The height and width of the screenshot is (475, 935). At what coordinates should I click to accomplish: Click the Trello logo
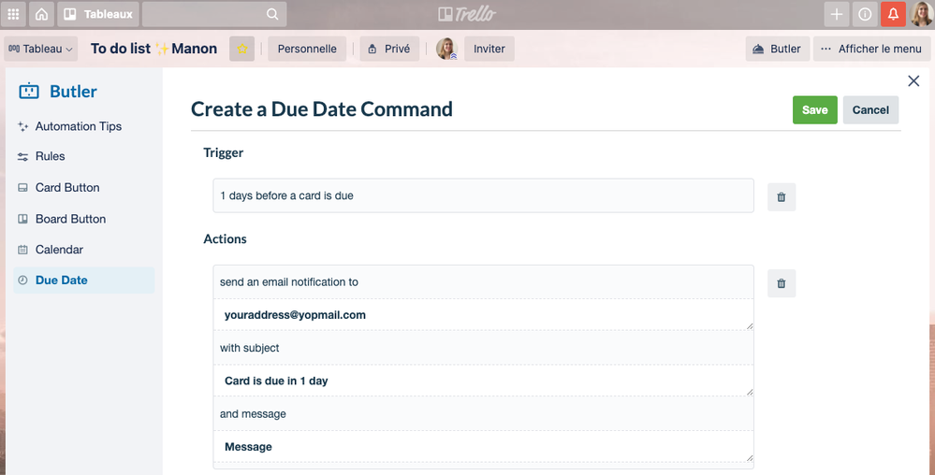(467, 14)
